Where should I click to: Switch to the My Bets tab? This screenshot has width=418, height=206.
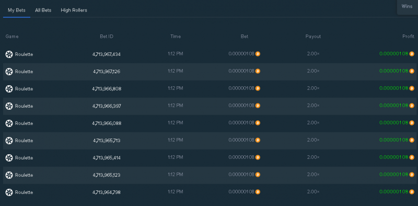(x=17, y=10)
